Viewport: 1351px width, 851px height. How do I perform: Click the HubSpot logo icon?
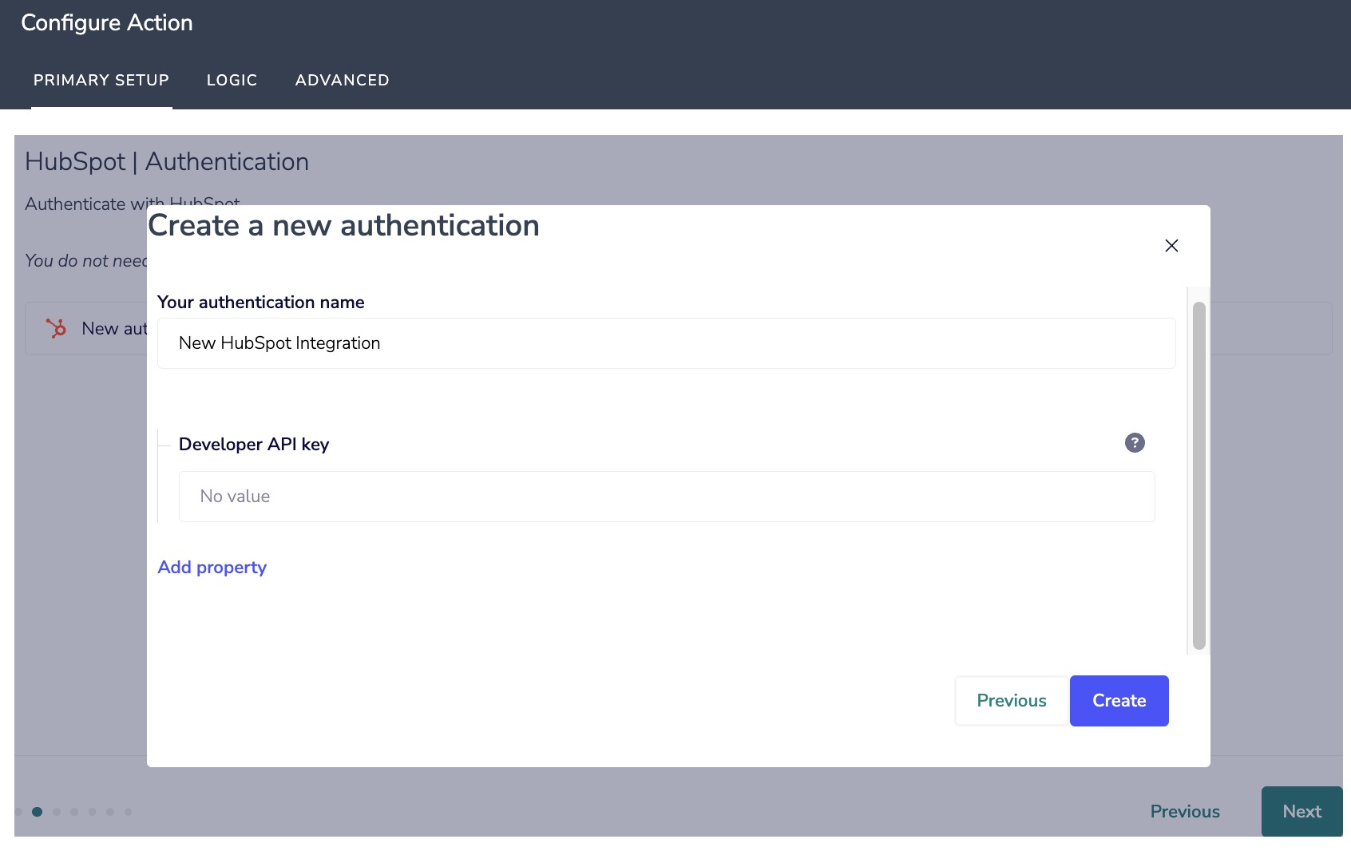56,328
